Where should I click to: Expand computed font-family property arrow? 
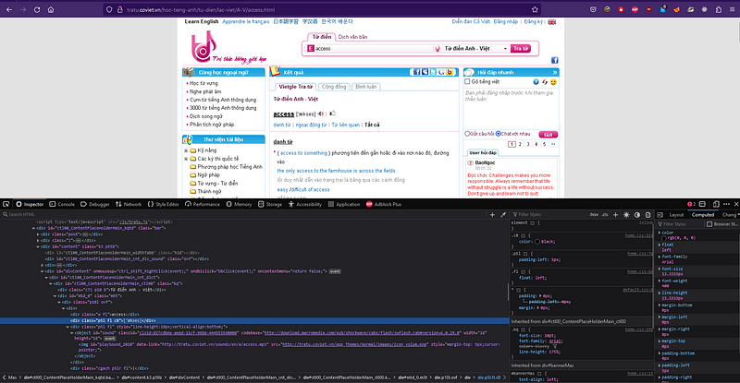660,257
